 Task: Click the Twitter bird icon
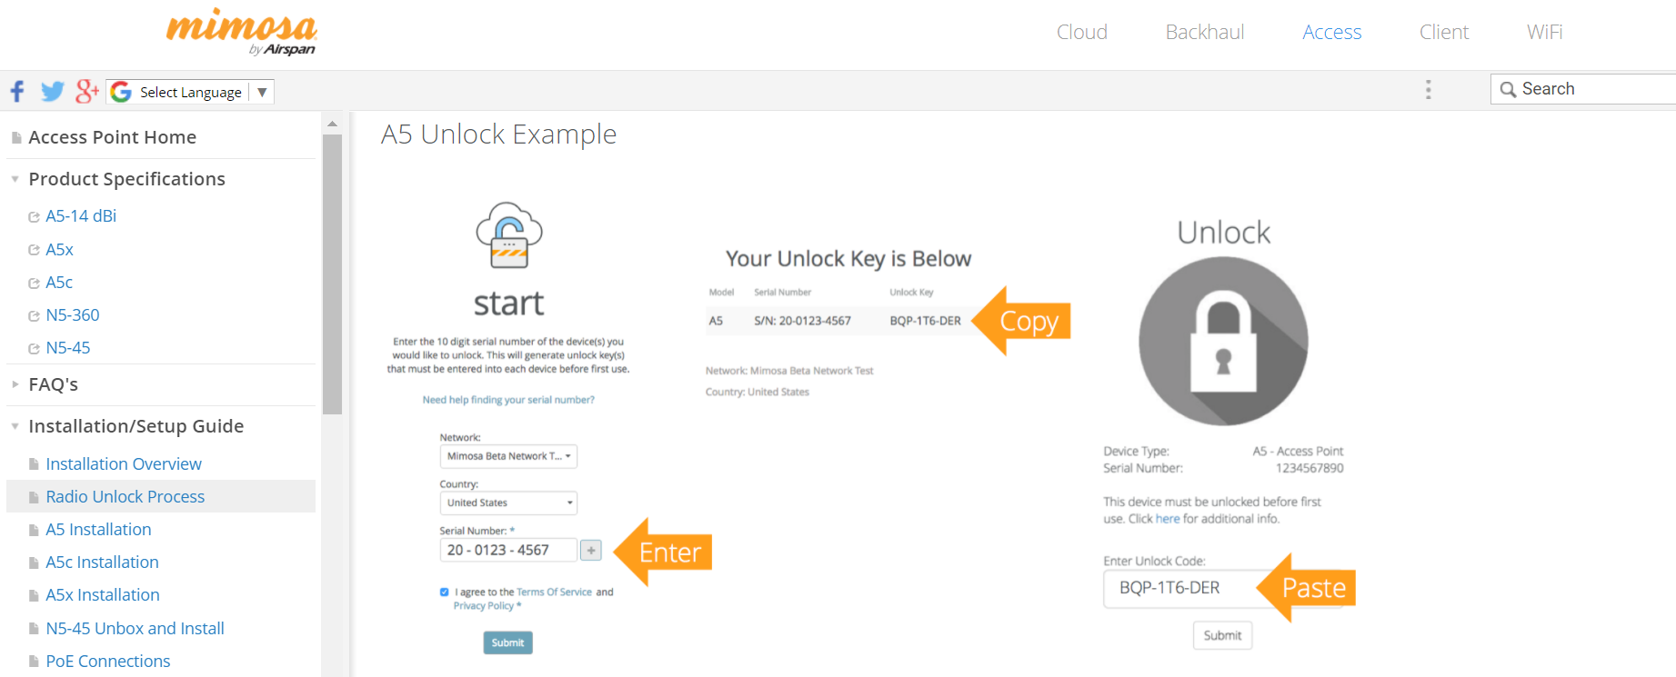tap(53, 91)
